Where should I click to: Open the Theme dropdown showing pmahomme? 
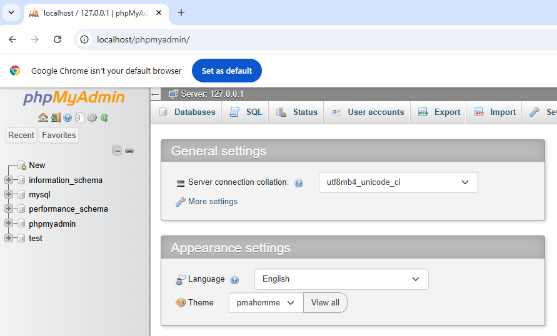[x=266, y=303]
